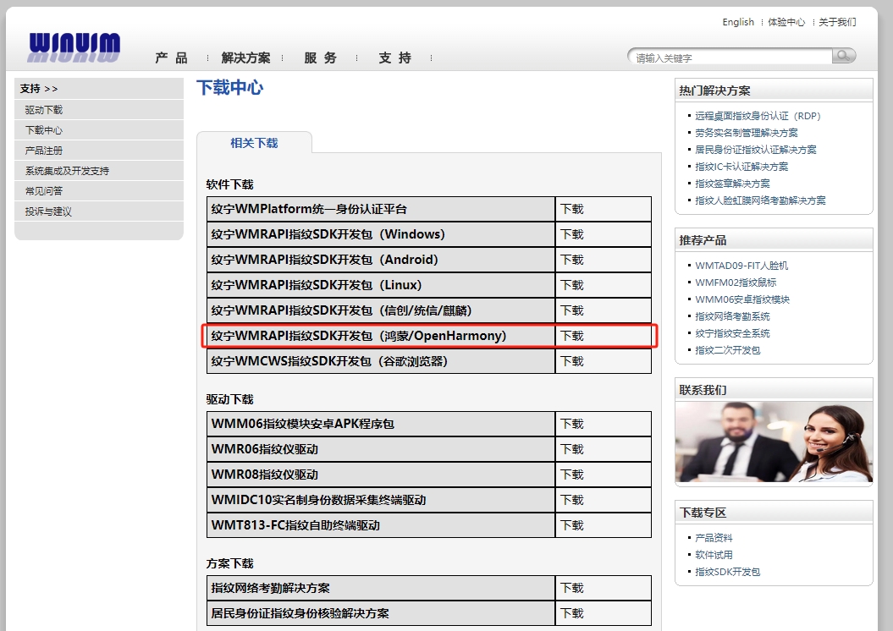The width and height of the screenshot is (893, 631).
Task: Click 下载 for WMR06指纹仪驱动
Action: pyautogui.click(x=572, y=449)
